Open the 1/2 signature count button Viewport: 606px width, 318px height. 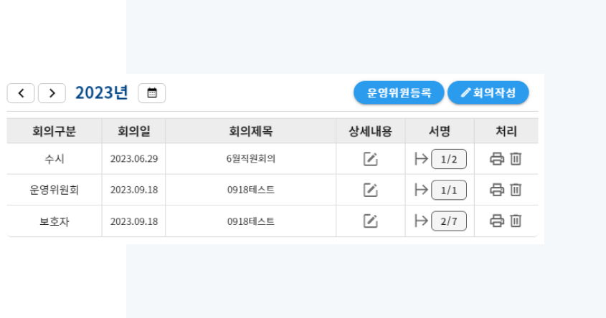pos(449,159)
